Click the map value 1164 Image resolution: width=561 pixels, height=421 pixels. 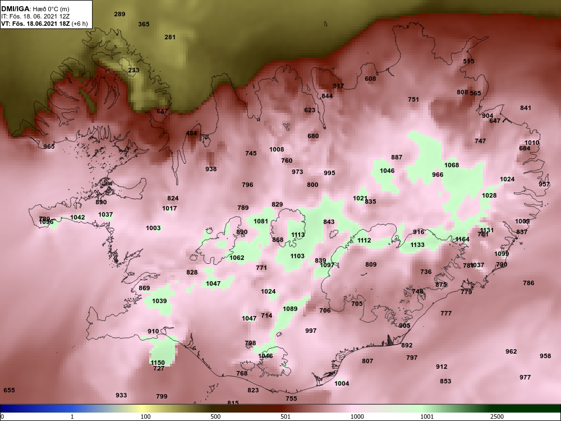[x=462, y=239]
